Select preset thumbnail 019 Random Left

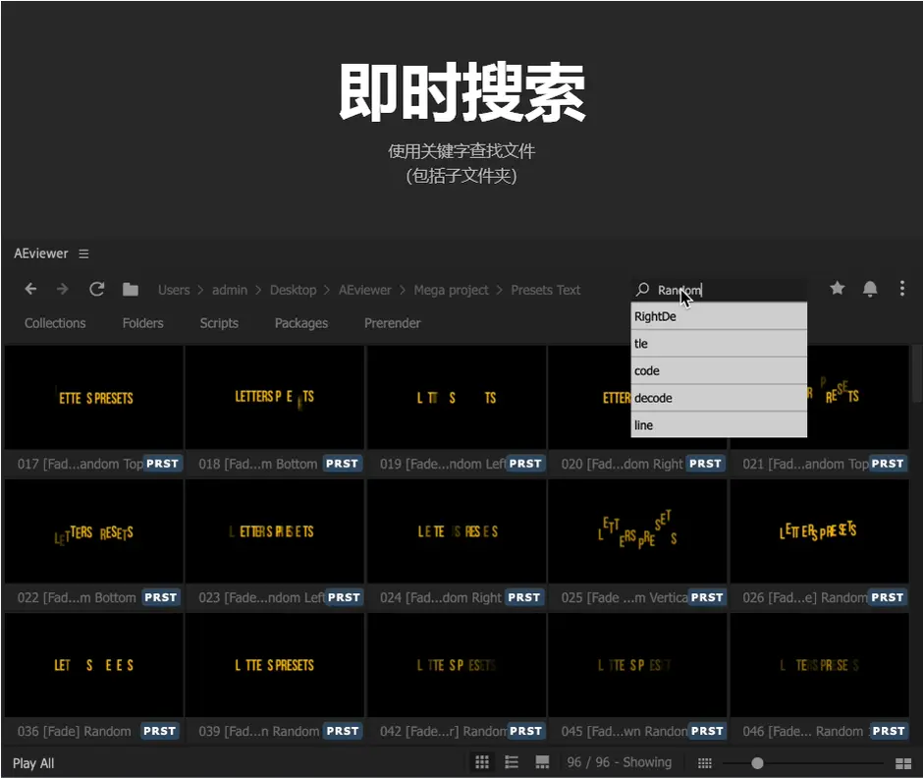coord(457,398)
